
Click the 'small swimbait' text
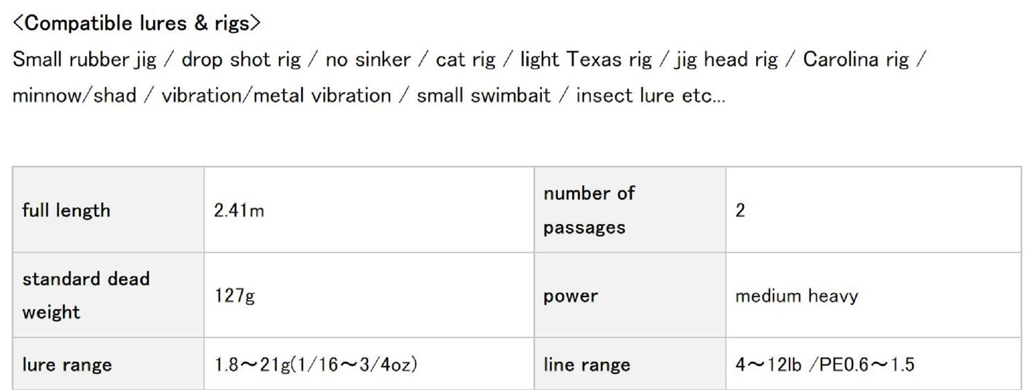(484, 96)
